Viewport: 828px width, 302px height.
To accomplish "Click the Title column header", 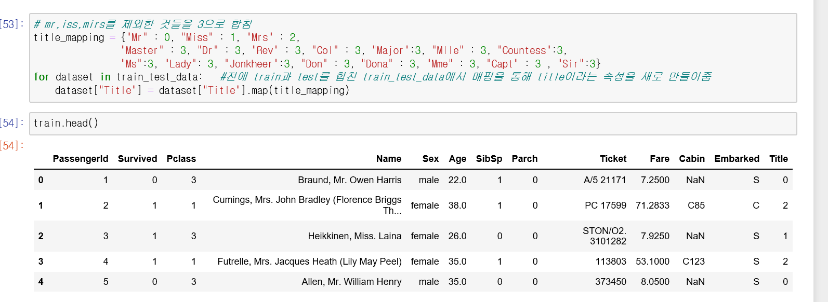I will (x=779, y=159).
